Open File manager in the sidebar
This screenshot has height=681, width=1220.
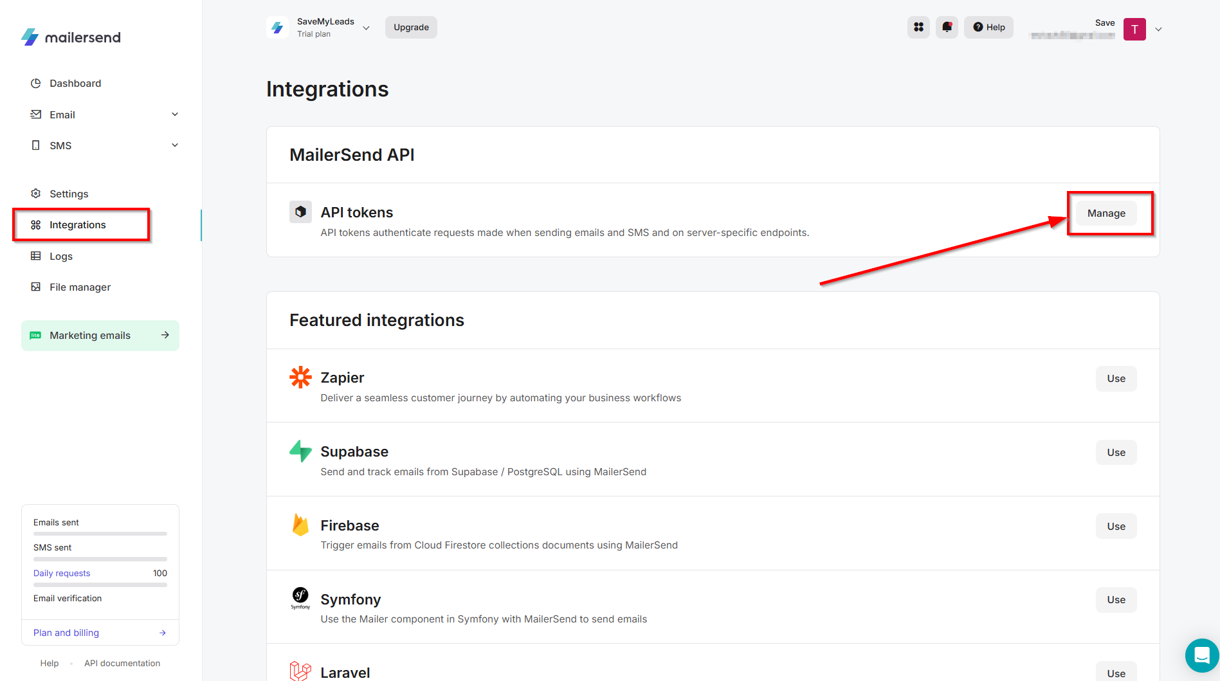80,287
